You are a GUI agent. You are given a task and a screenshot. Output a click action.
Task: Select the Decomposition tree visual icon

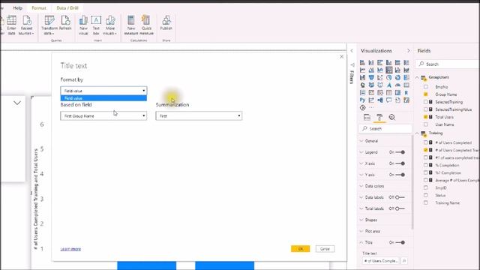tap(380, 100)
